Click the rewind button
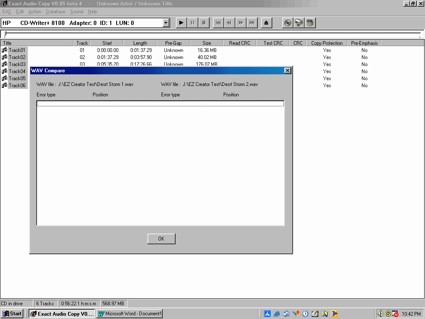 229,23
